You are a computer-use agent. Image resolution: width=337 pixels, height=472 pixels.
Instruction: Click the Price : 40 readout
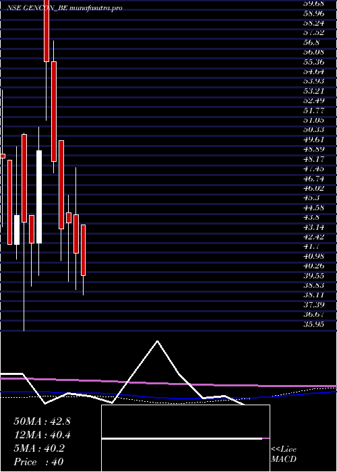pyautogui.click(x=38, y=462)
